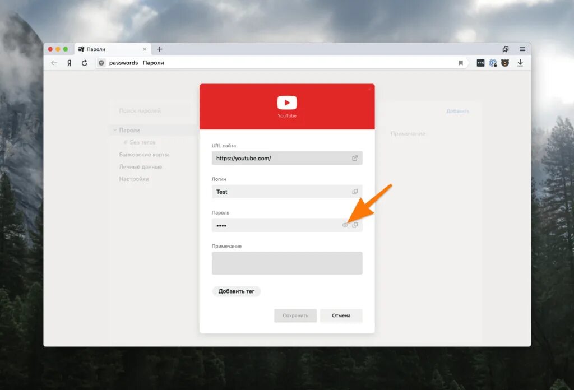Reveal password with the eye icon
574x390 pixels.
345,225
